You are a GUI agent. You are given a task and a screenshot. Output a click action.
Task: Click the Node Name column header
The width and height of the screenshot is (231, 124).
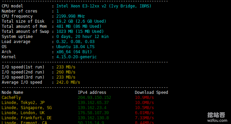click(x=12, y=92)
